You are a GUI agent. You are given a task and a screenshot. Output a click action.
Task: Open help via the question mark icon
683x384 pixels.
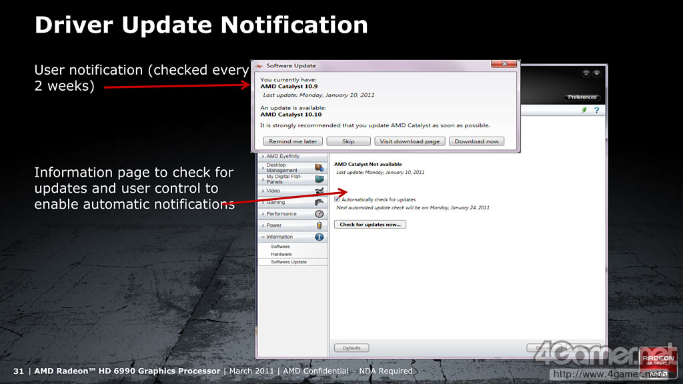596,111
